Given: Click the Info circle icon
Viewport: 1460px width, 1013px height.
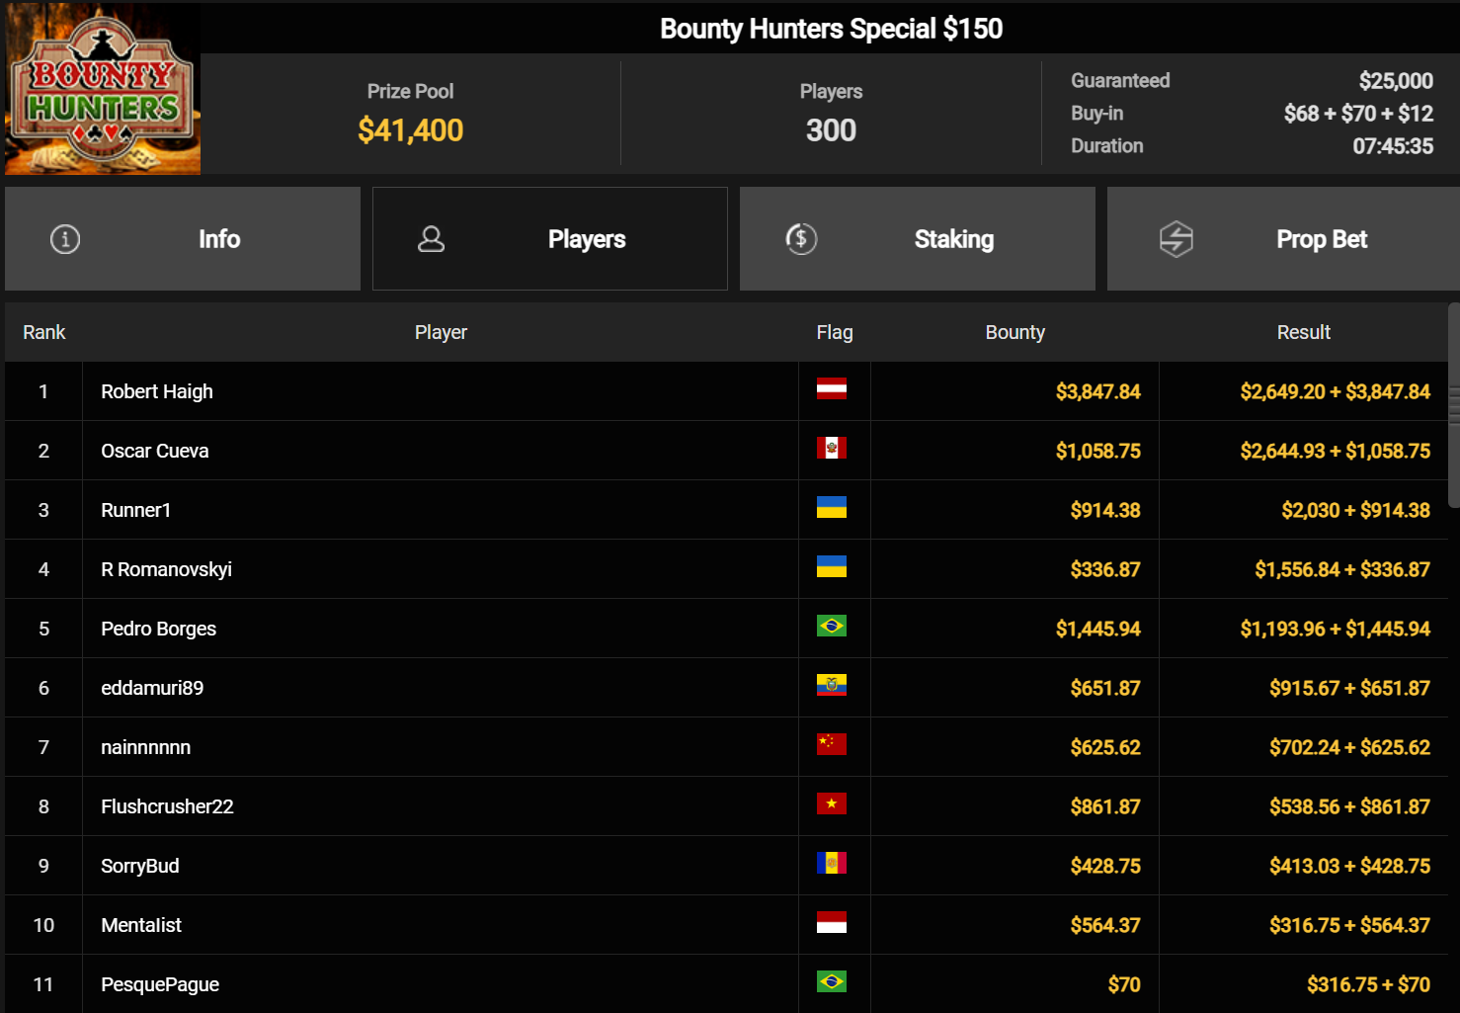Looking at the screenshot, I should (x=65, y=239).
